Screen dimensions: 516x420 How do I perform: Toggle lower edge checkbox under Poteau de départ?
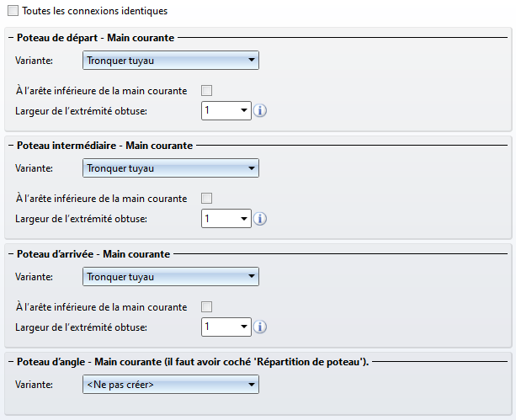click(x=207, y=91)
